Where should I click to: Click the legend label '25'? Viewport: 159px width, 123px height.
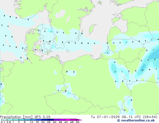(49, 122)
